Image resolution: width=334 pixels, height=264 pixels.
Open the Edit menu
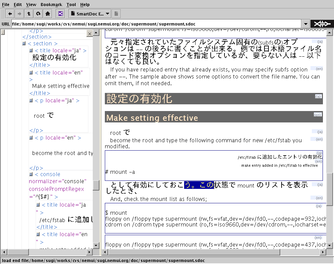click(x=18, y=4)
